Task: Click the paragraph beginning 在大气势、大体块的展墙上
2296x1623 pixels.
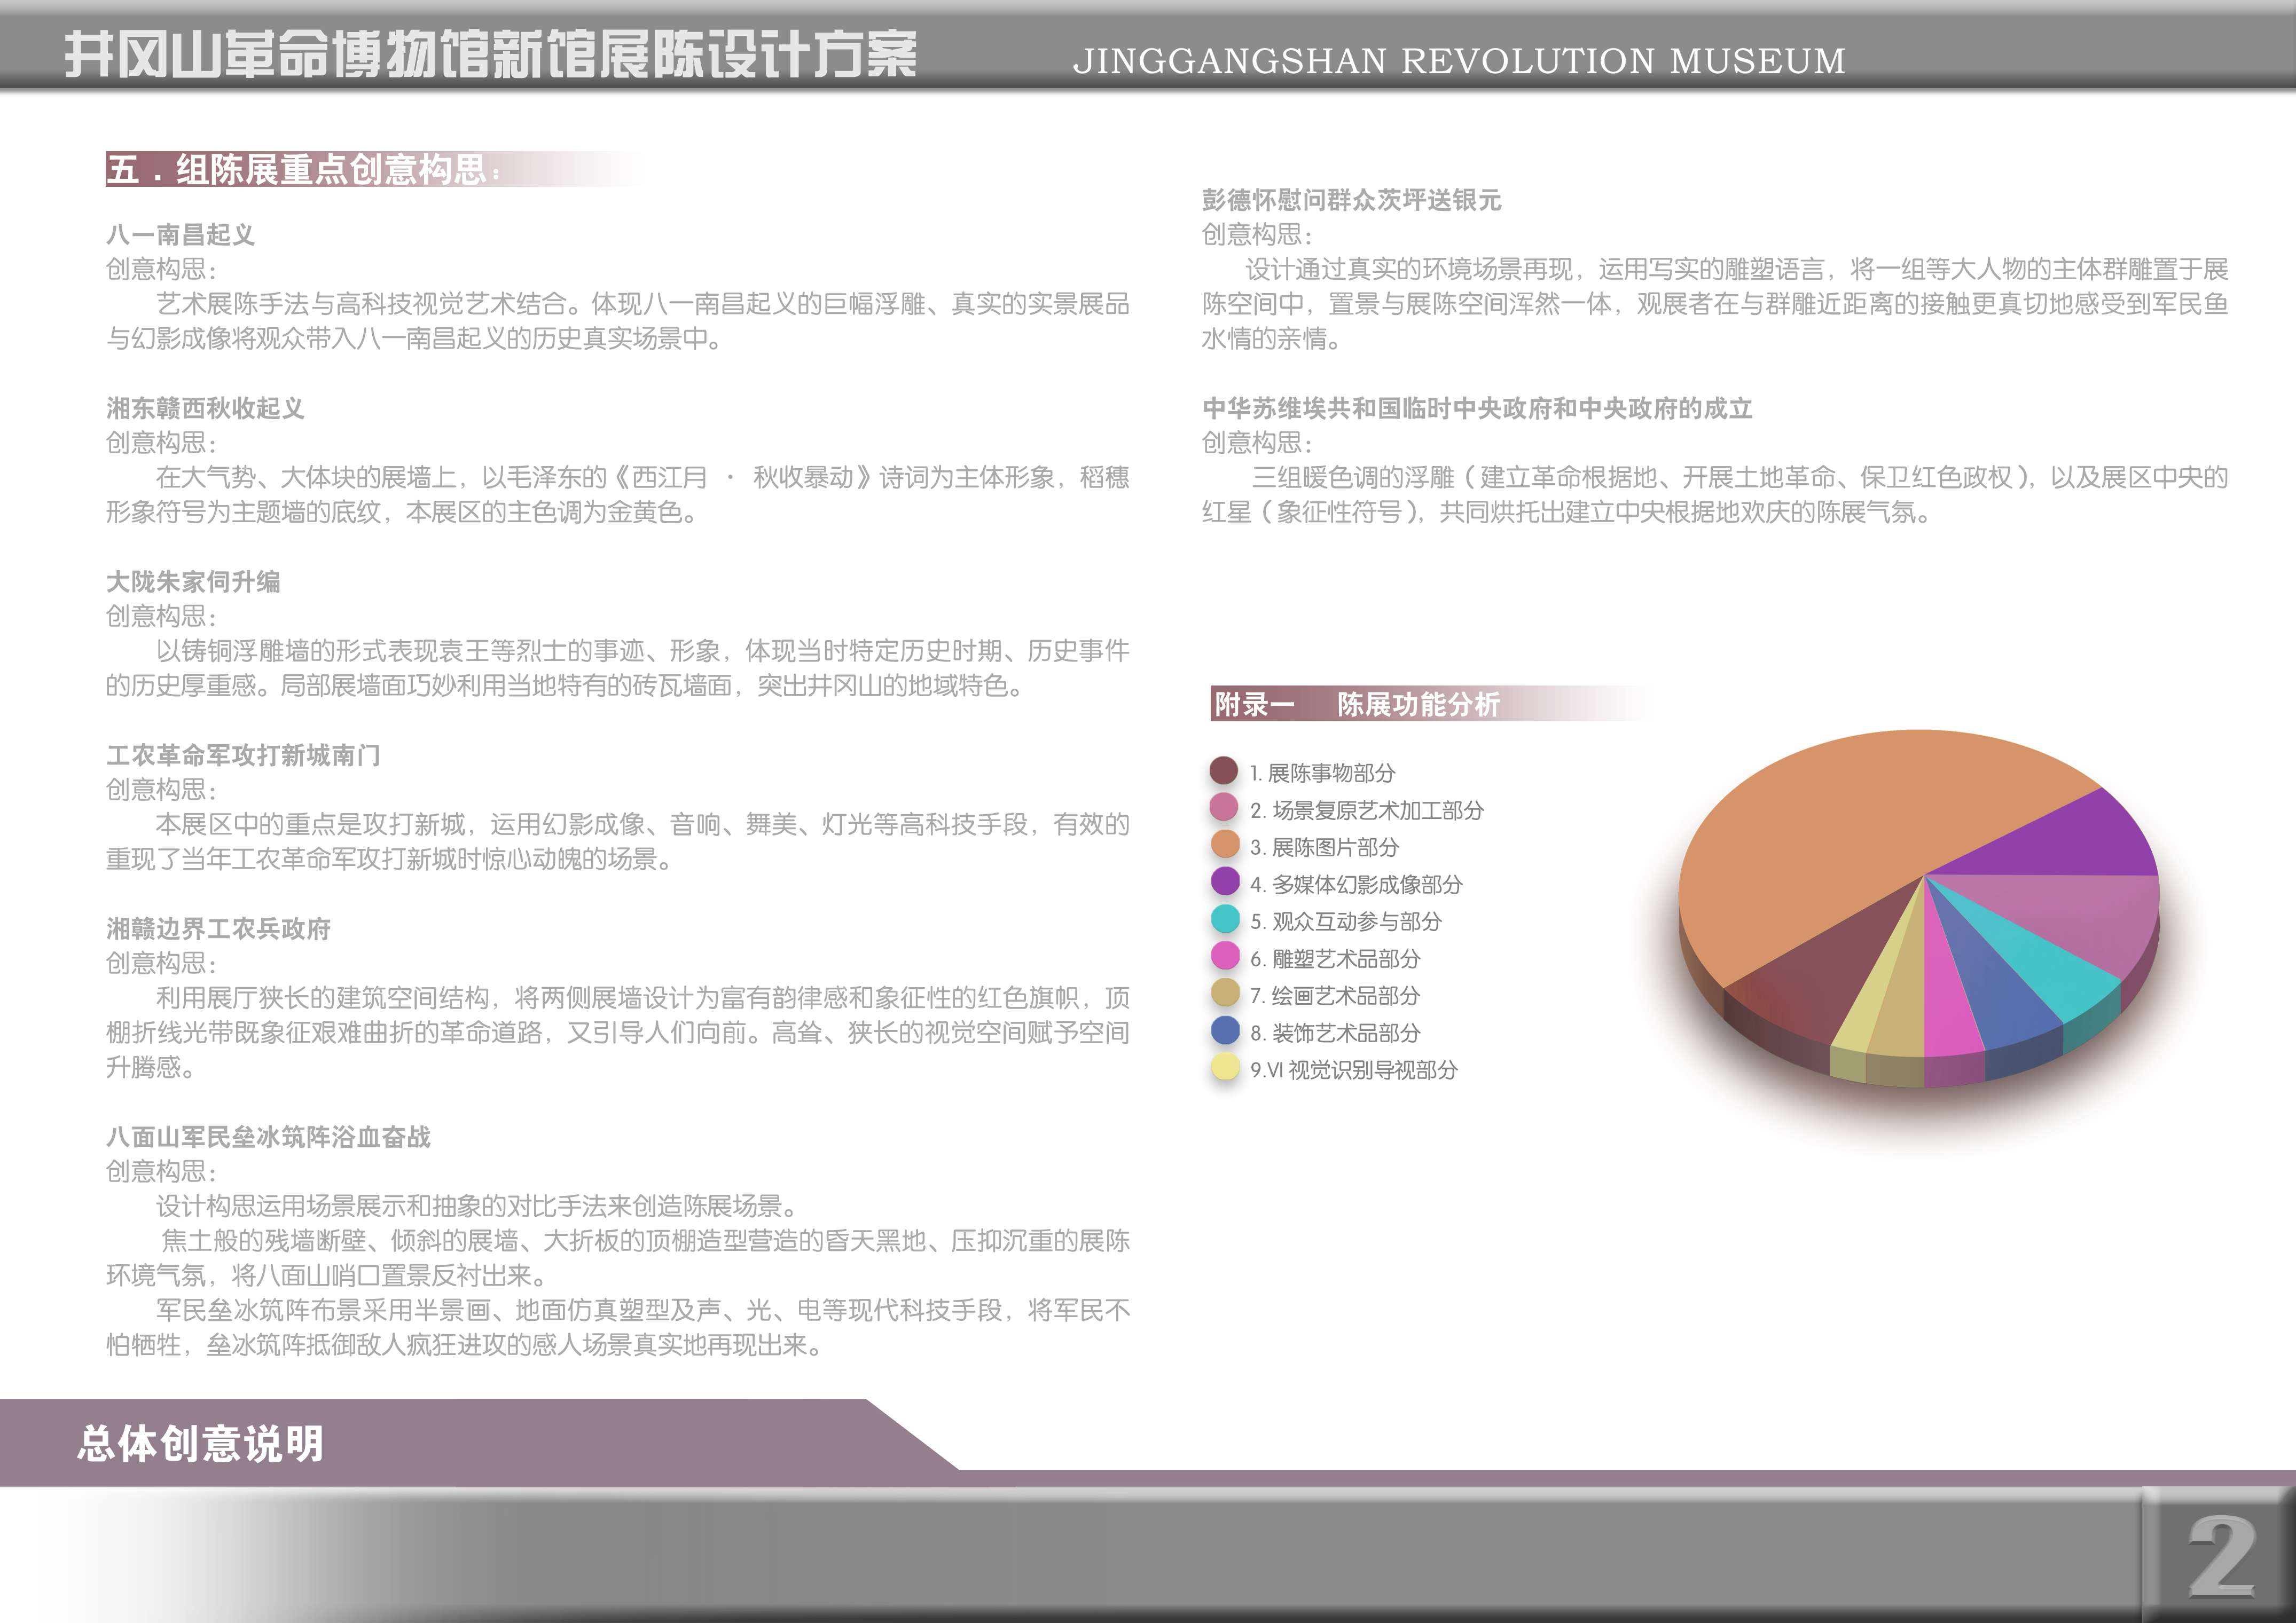Action: click(618, 495)
